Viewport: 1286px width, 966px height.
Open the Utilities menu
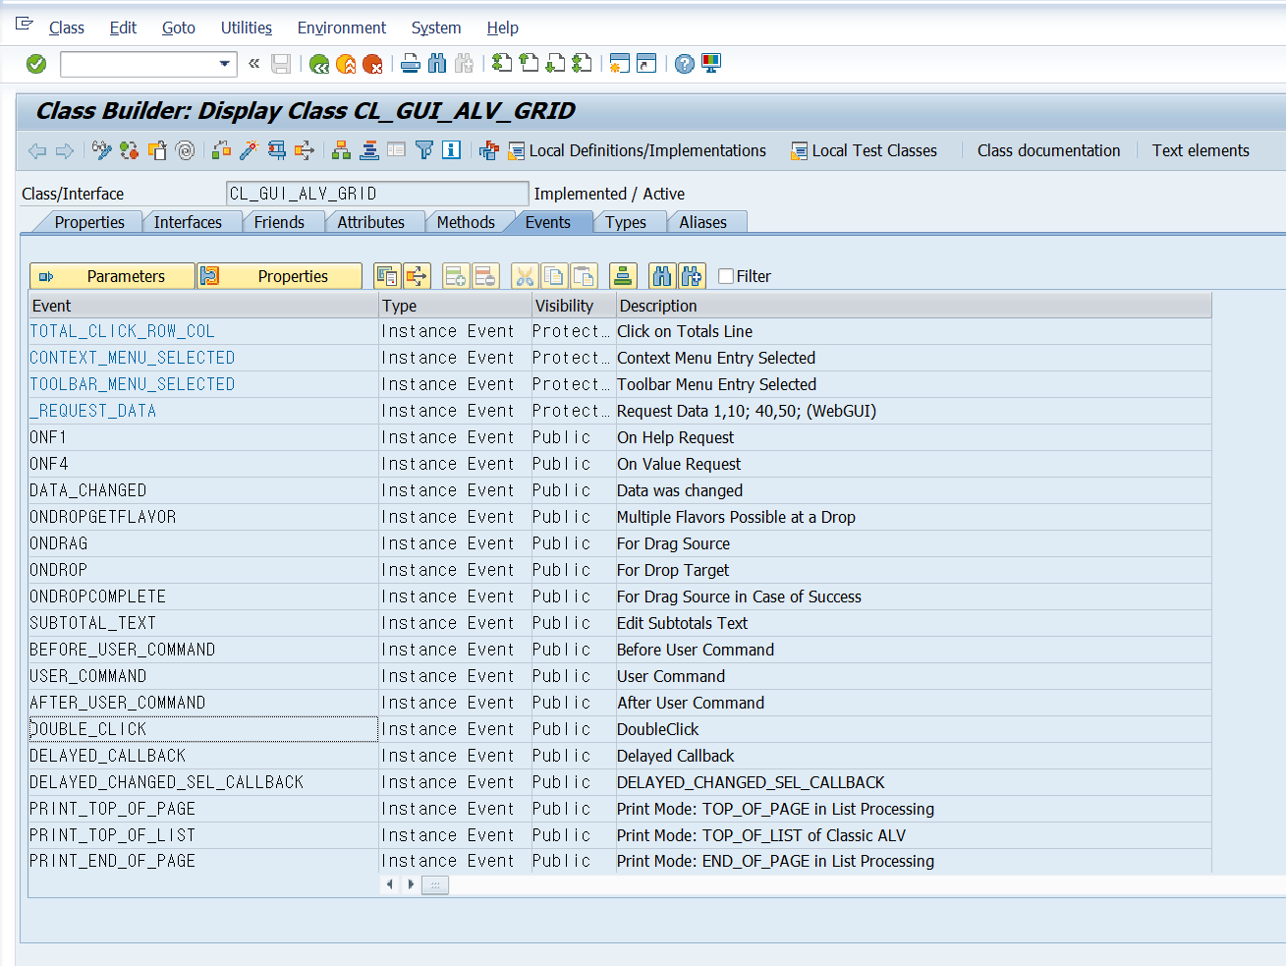(x=247, y=28)
